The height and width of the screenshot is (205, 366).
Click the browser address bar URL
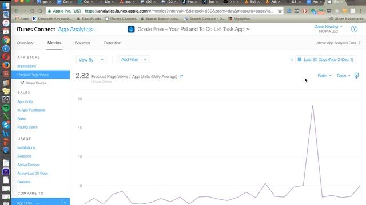(x=179, y=11)
